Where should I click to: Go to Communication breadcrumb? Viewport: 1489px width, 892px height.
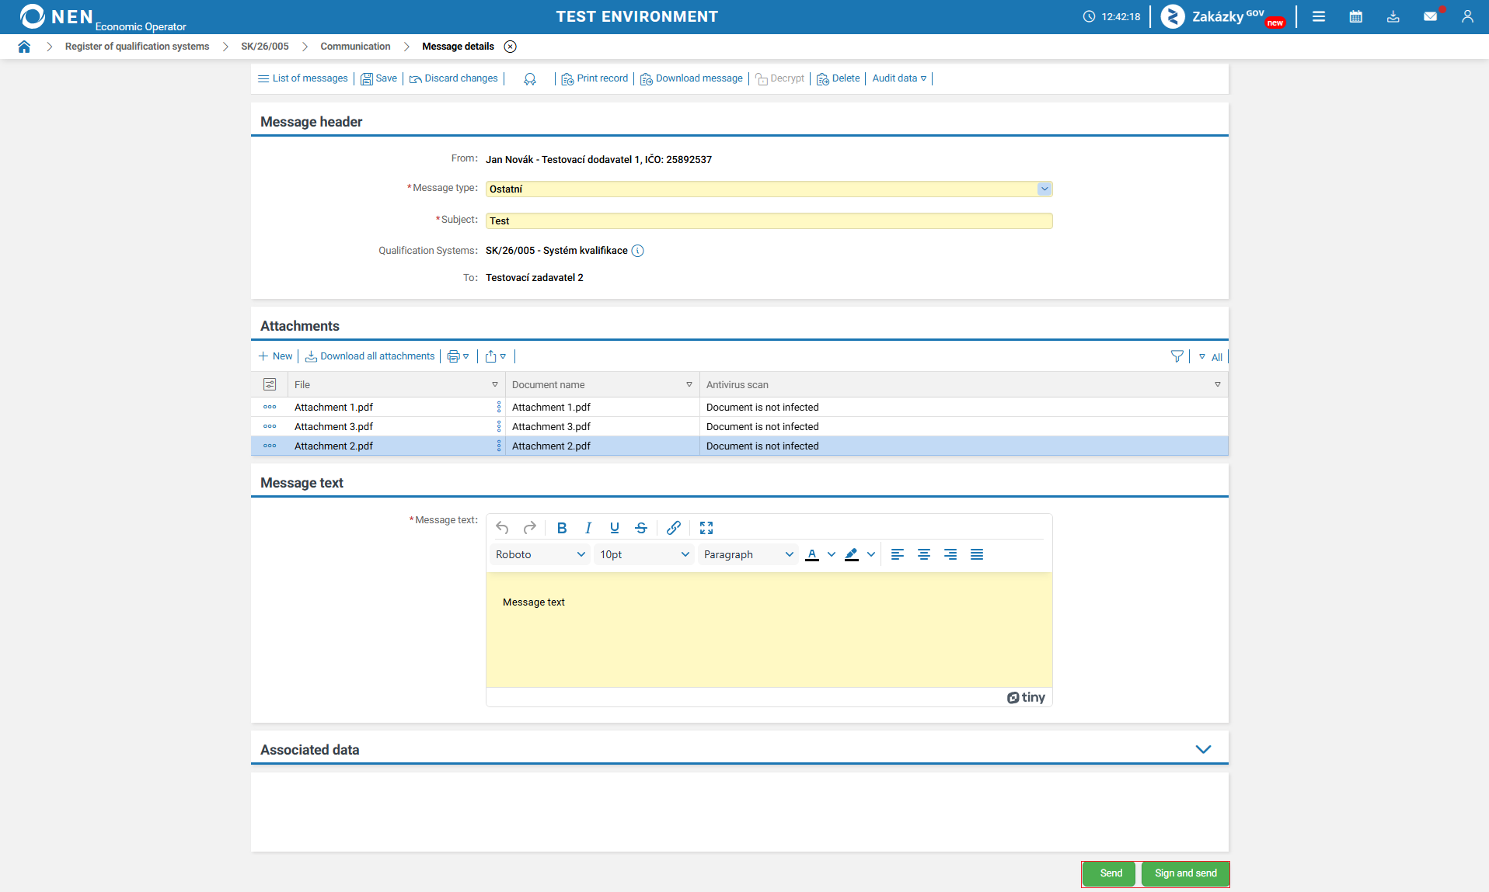pyautogui.click(x=355, y=47)
